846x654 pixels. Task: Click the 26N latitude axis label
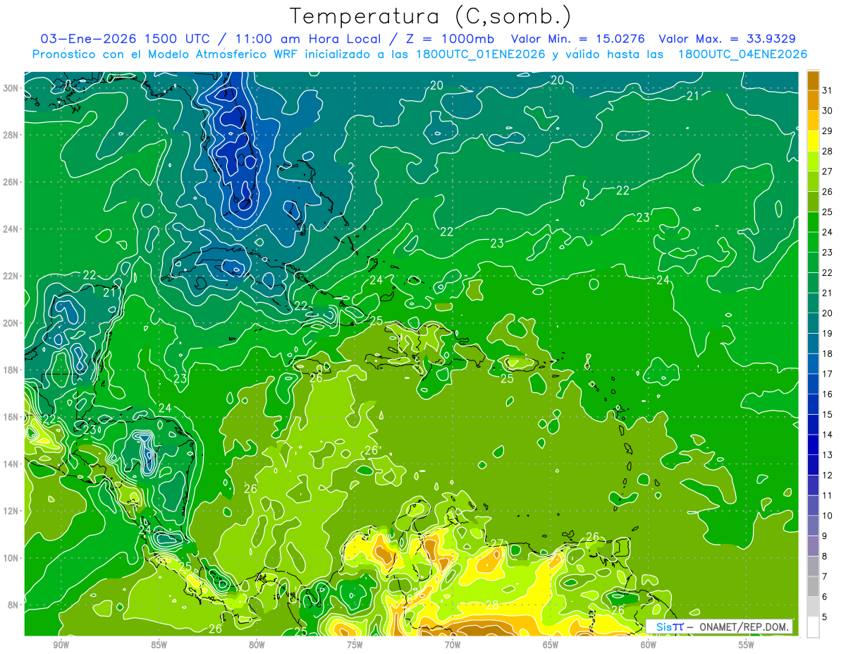tap(12, 182)
